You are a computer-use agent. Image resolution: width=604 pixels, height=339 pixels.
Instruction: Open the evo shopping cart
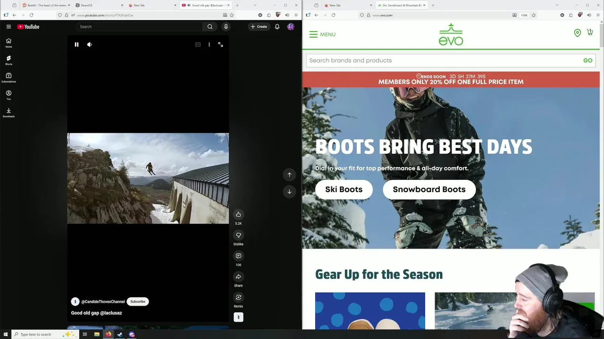590,32
